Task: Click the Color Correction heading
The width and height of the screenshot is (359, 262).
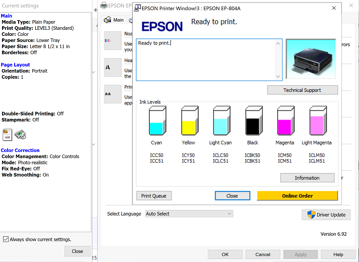Action: 20,150
